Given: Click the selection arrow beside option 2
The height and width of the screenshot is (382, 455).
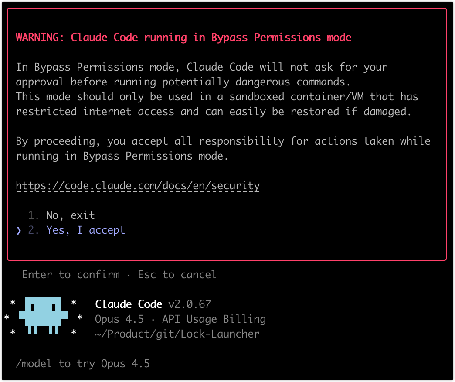Looking at the screenshot, I should [19, 230].
